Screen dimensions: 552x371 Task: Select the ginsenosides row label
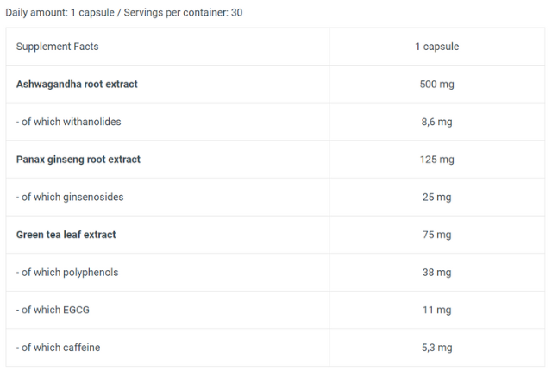(x=70, y=197)
